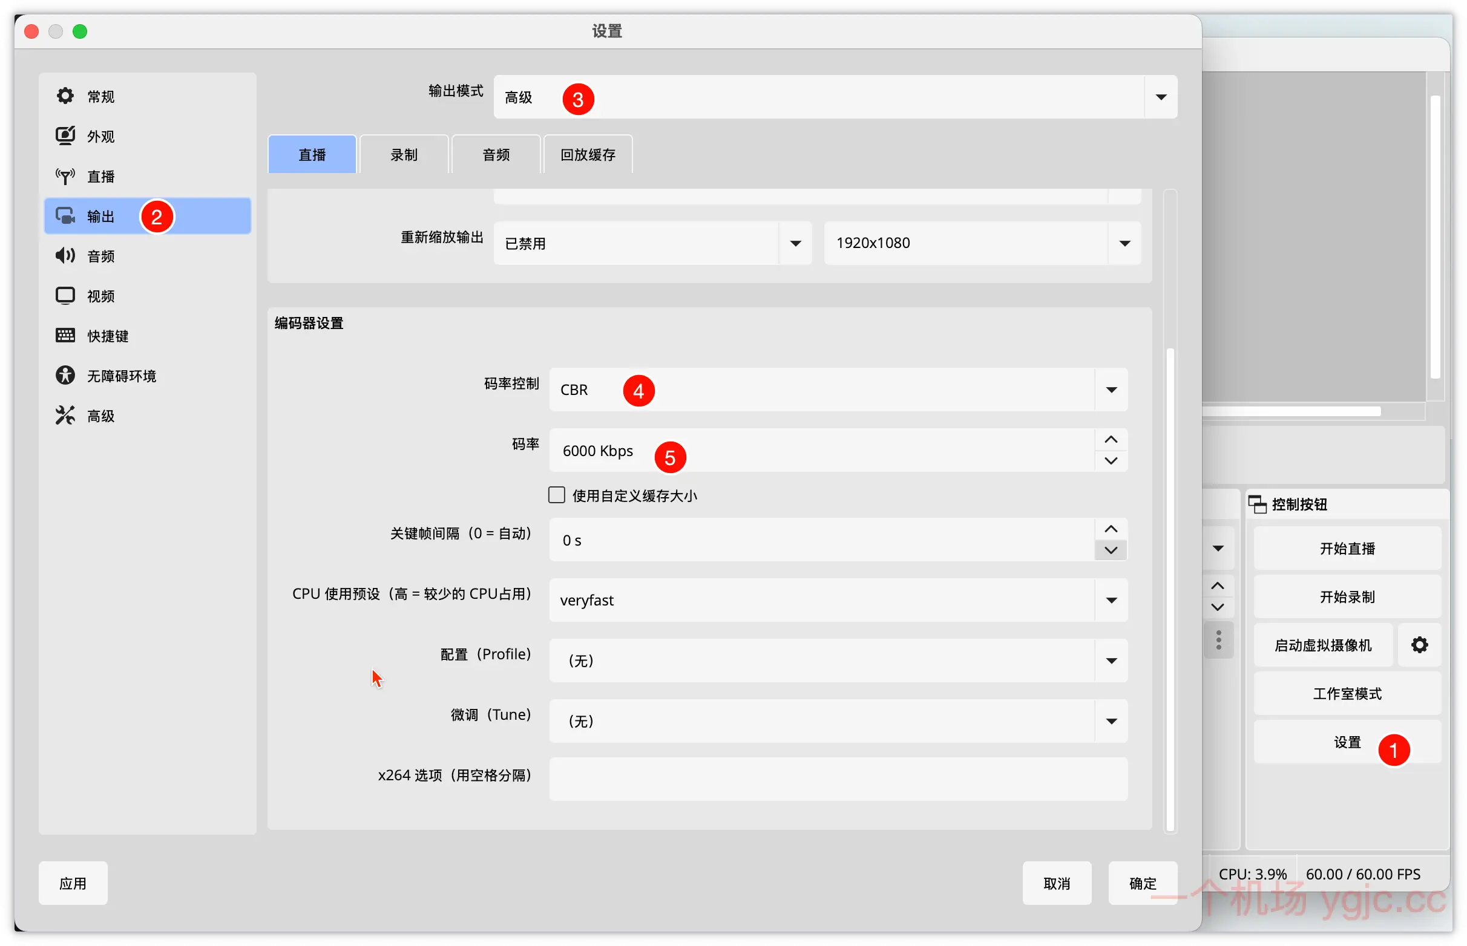The height and width of the screenshot is (946, 1467).
Task: Switch to the 录制 tab
Action: coord(404,154)
